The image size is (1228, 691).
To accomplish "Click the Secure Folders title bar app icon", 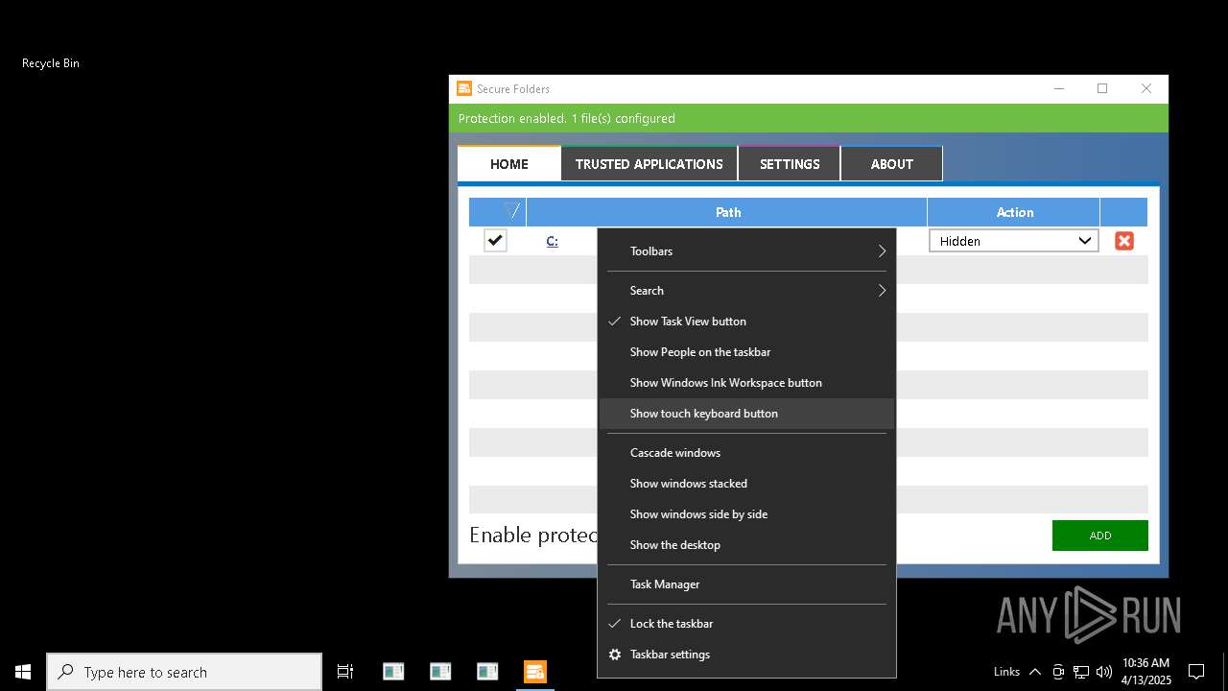I will [464, 88].
